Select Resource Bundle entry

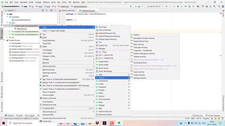click(x=105, y=114)
